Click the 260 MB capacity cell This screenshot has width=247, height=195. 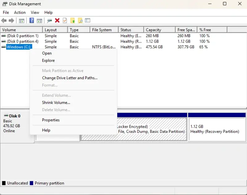pos(152,36)
